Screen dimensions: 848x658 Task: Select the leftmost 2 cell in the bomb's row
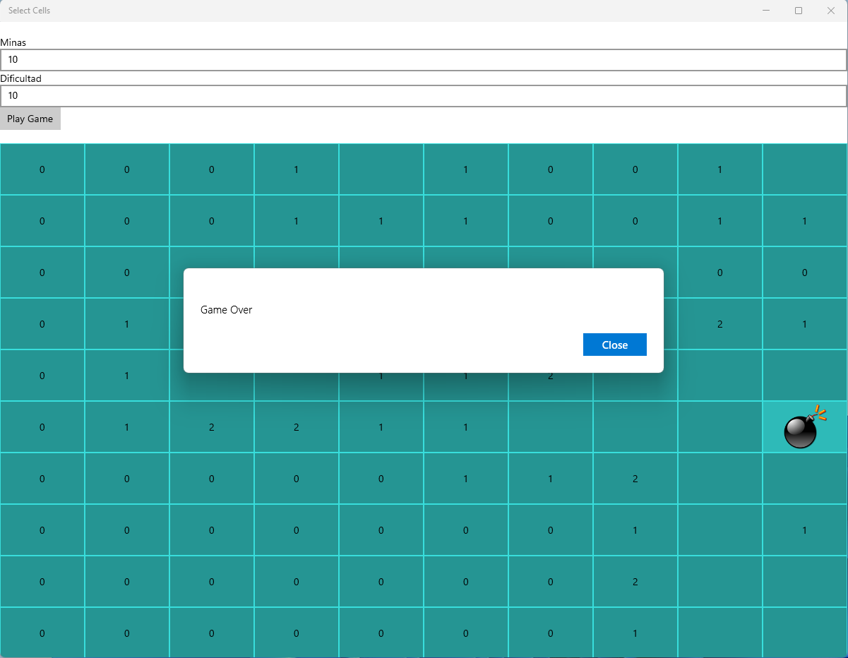coord(212,427)
